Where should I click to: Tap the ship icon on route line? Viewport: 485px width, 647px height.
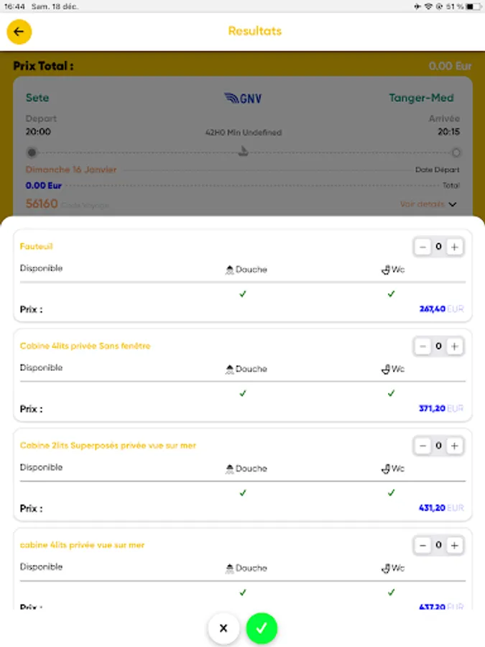click(x=244, y=152)
